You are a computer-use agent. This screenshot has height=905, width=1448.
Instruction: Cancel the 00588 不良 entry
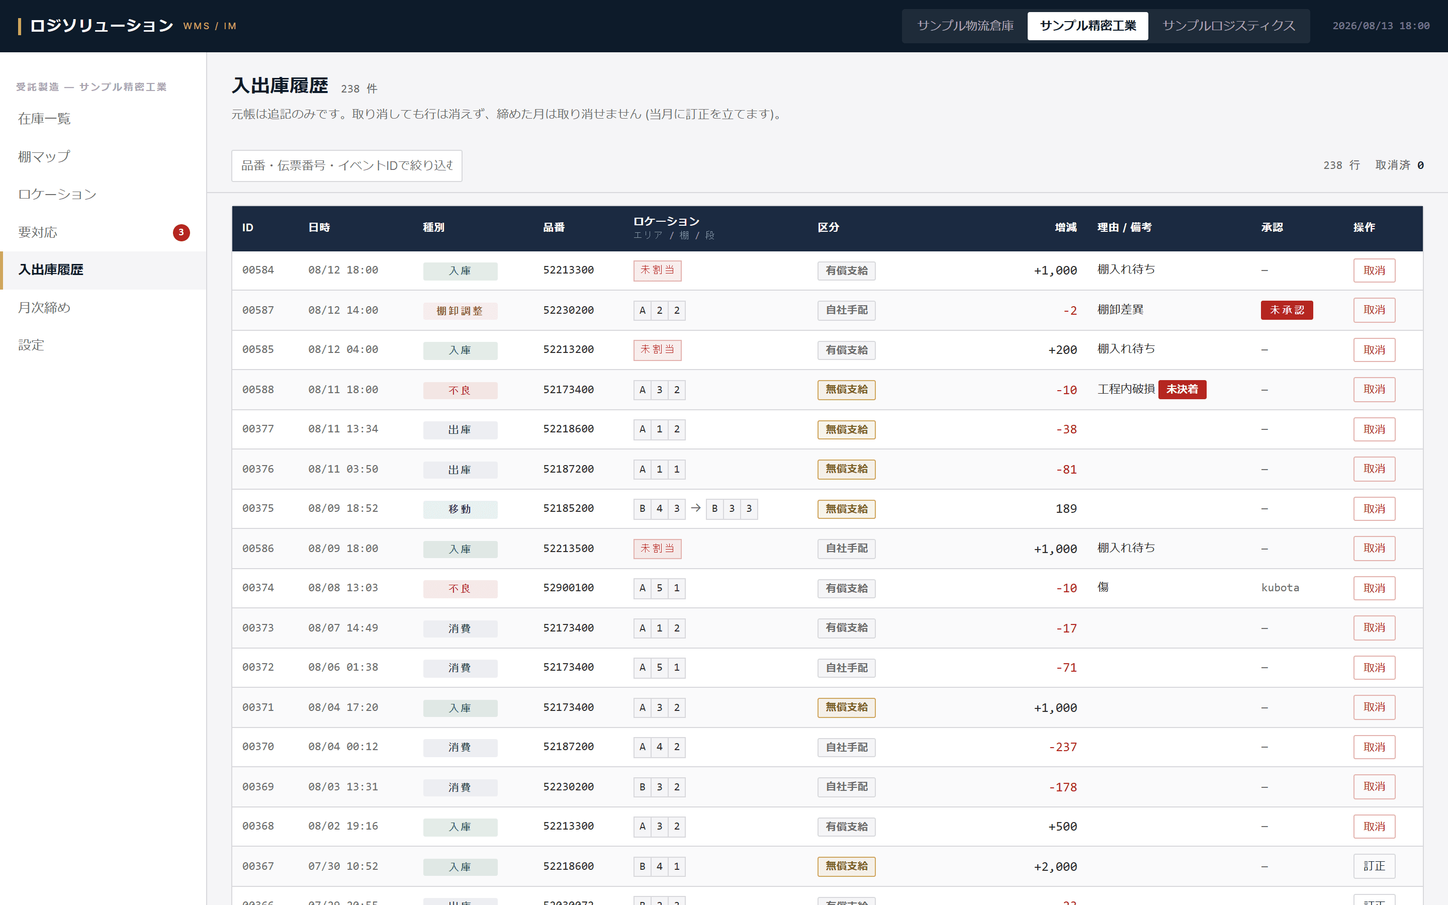click(x=1374, y=390)
